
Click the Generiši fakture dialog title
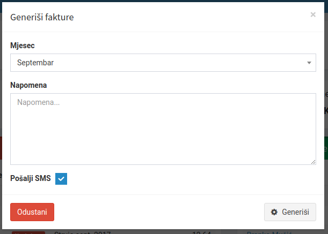pyautogui.click(x=42, y=17)
